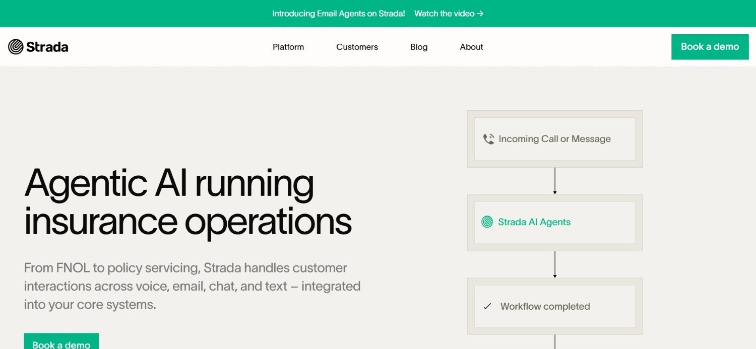Click the paragraph starting From FNOL to policy servicing
The image size is (756, 349).
click(193, 286)
